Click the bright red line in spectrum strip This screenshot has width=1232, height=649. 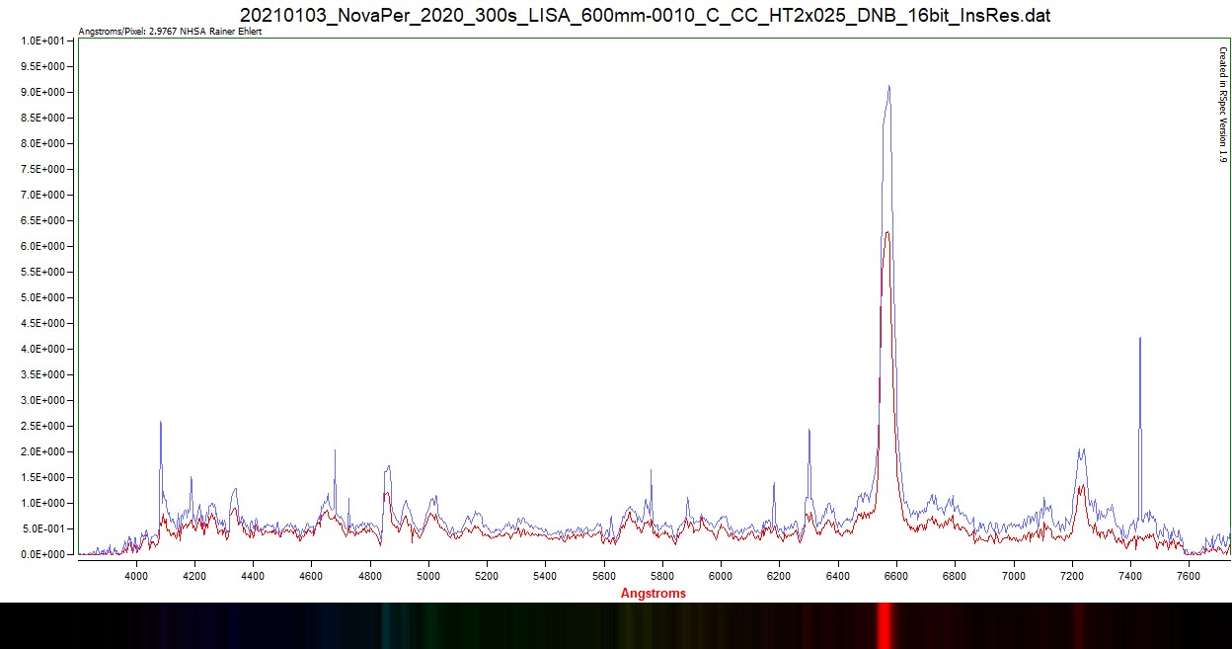[885, 625]
